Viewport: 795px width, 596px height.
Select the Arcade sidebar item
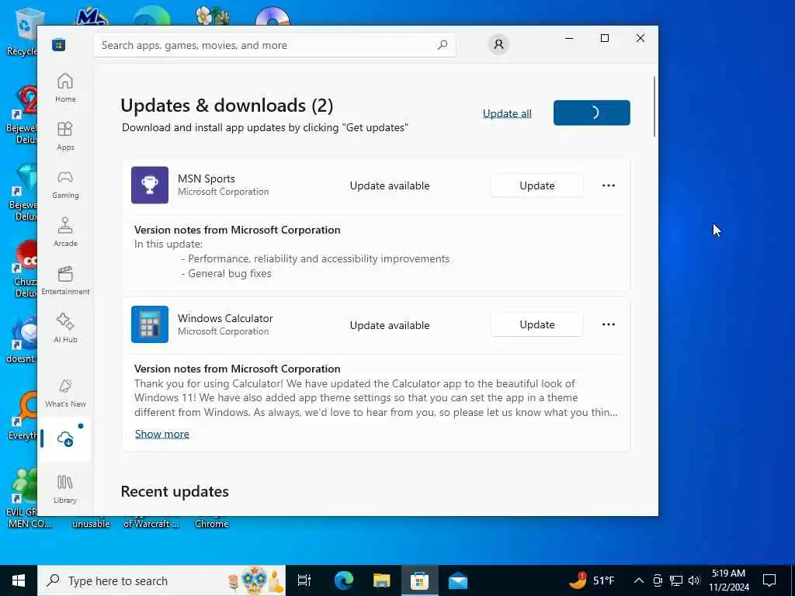[65, 232]
